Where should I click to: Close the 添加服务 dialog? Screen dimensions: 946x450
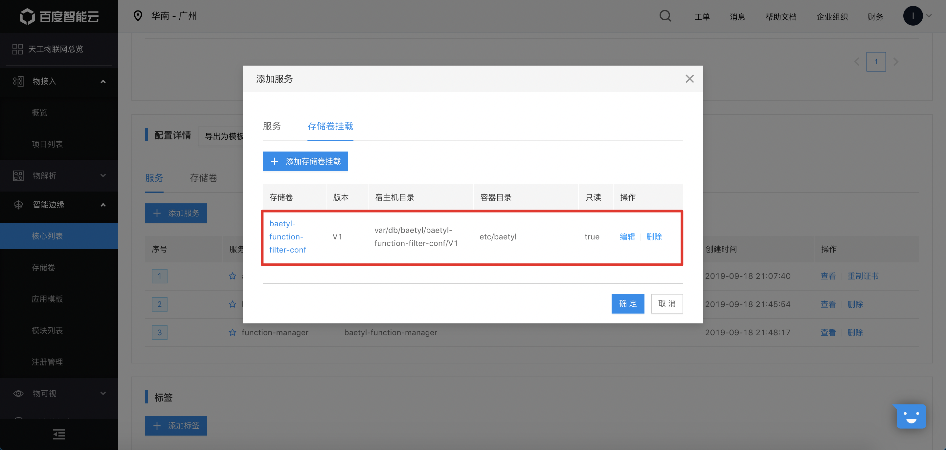690,79
